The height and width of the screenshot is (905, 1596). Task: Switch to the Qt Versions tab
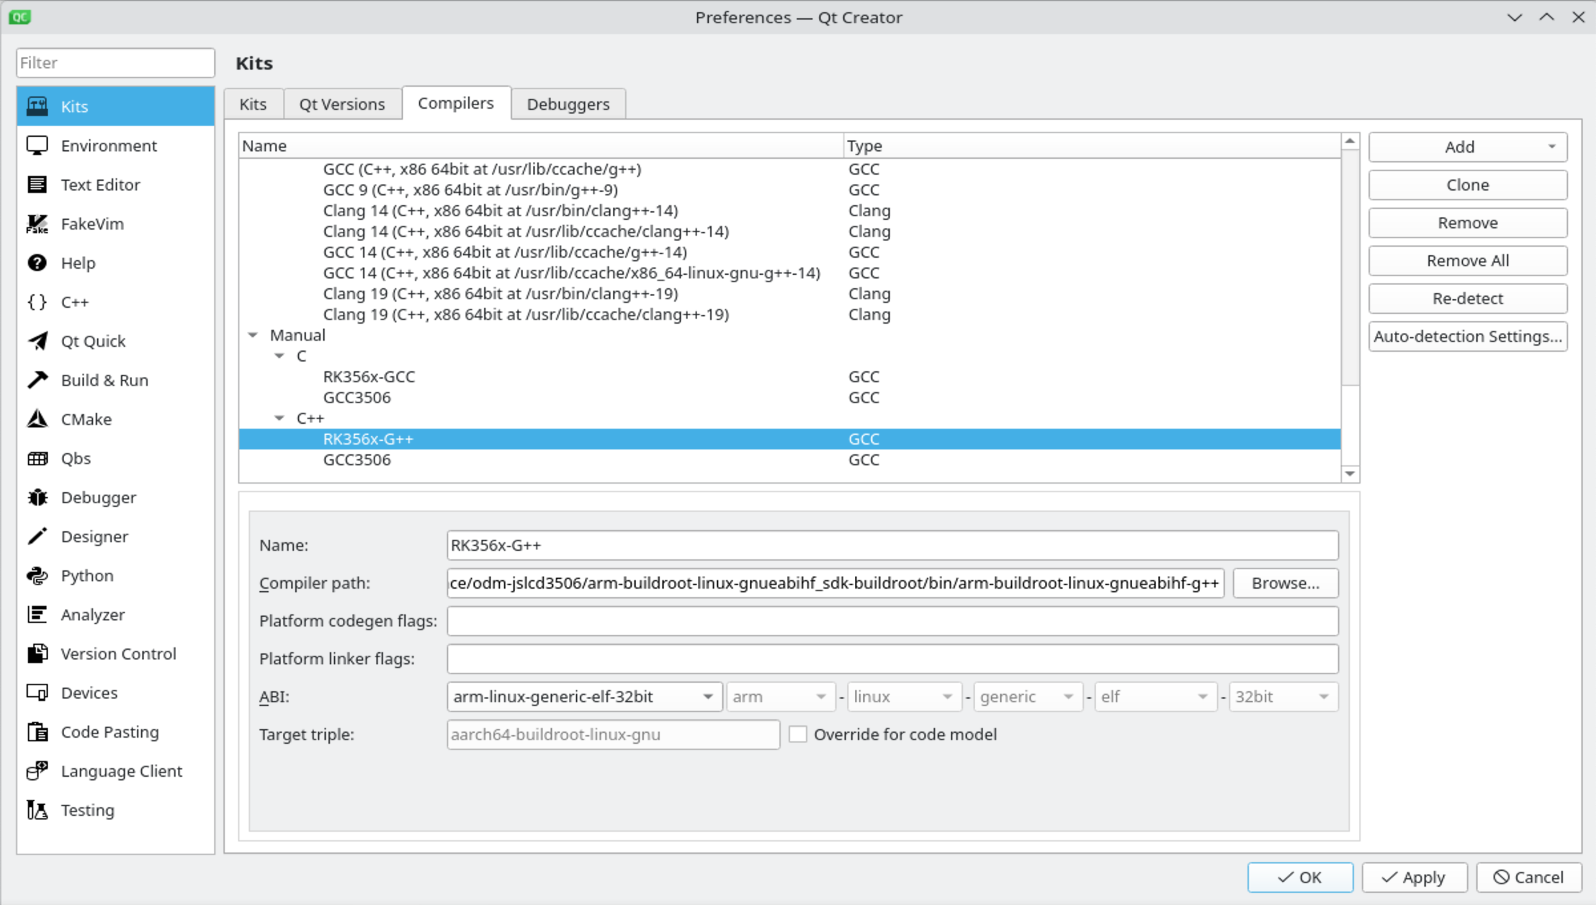(342, 104)
